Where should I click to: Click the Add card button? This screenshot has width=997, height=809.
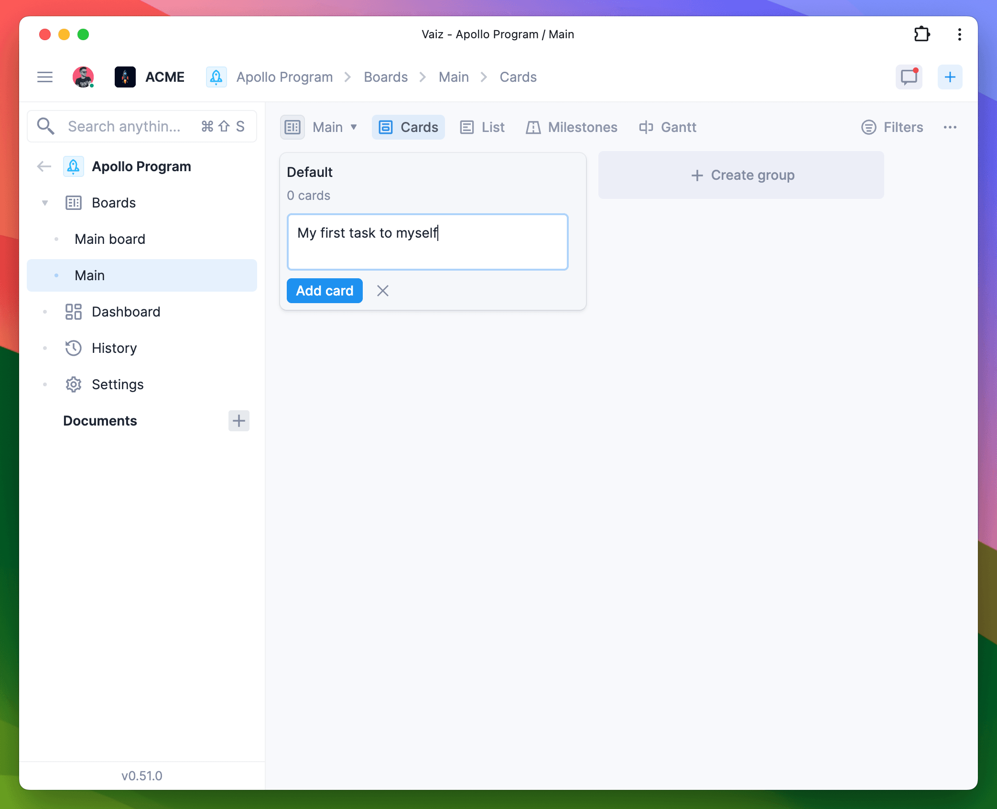point(325,290)
